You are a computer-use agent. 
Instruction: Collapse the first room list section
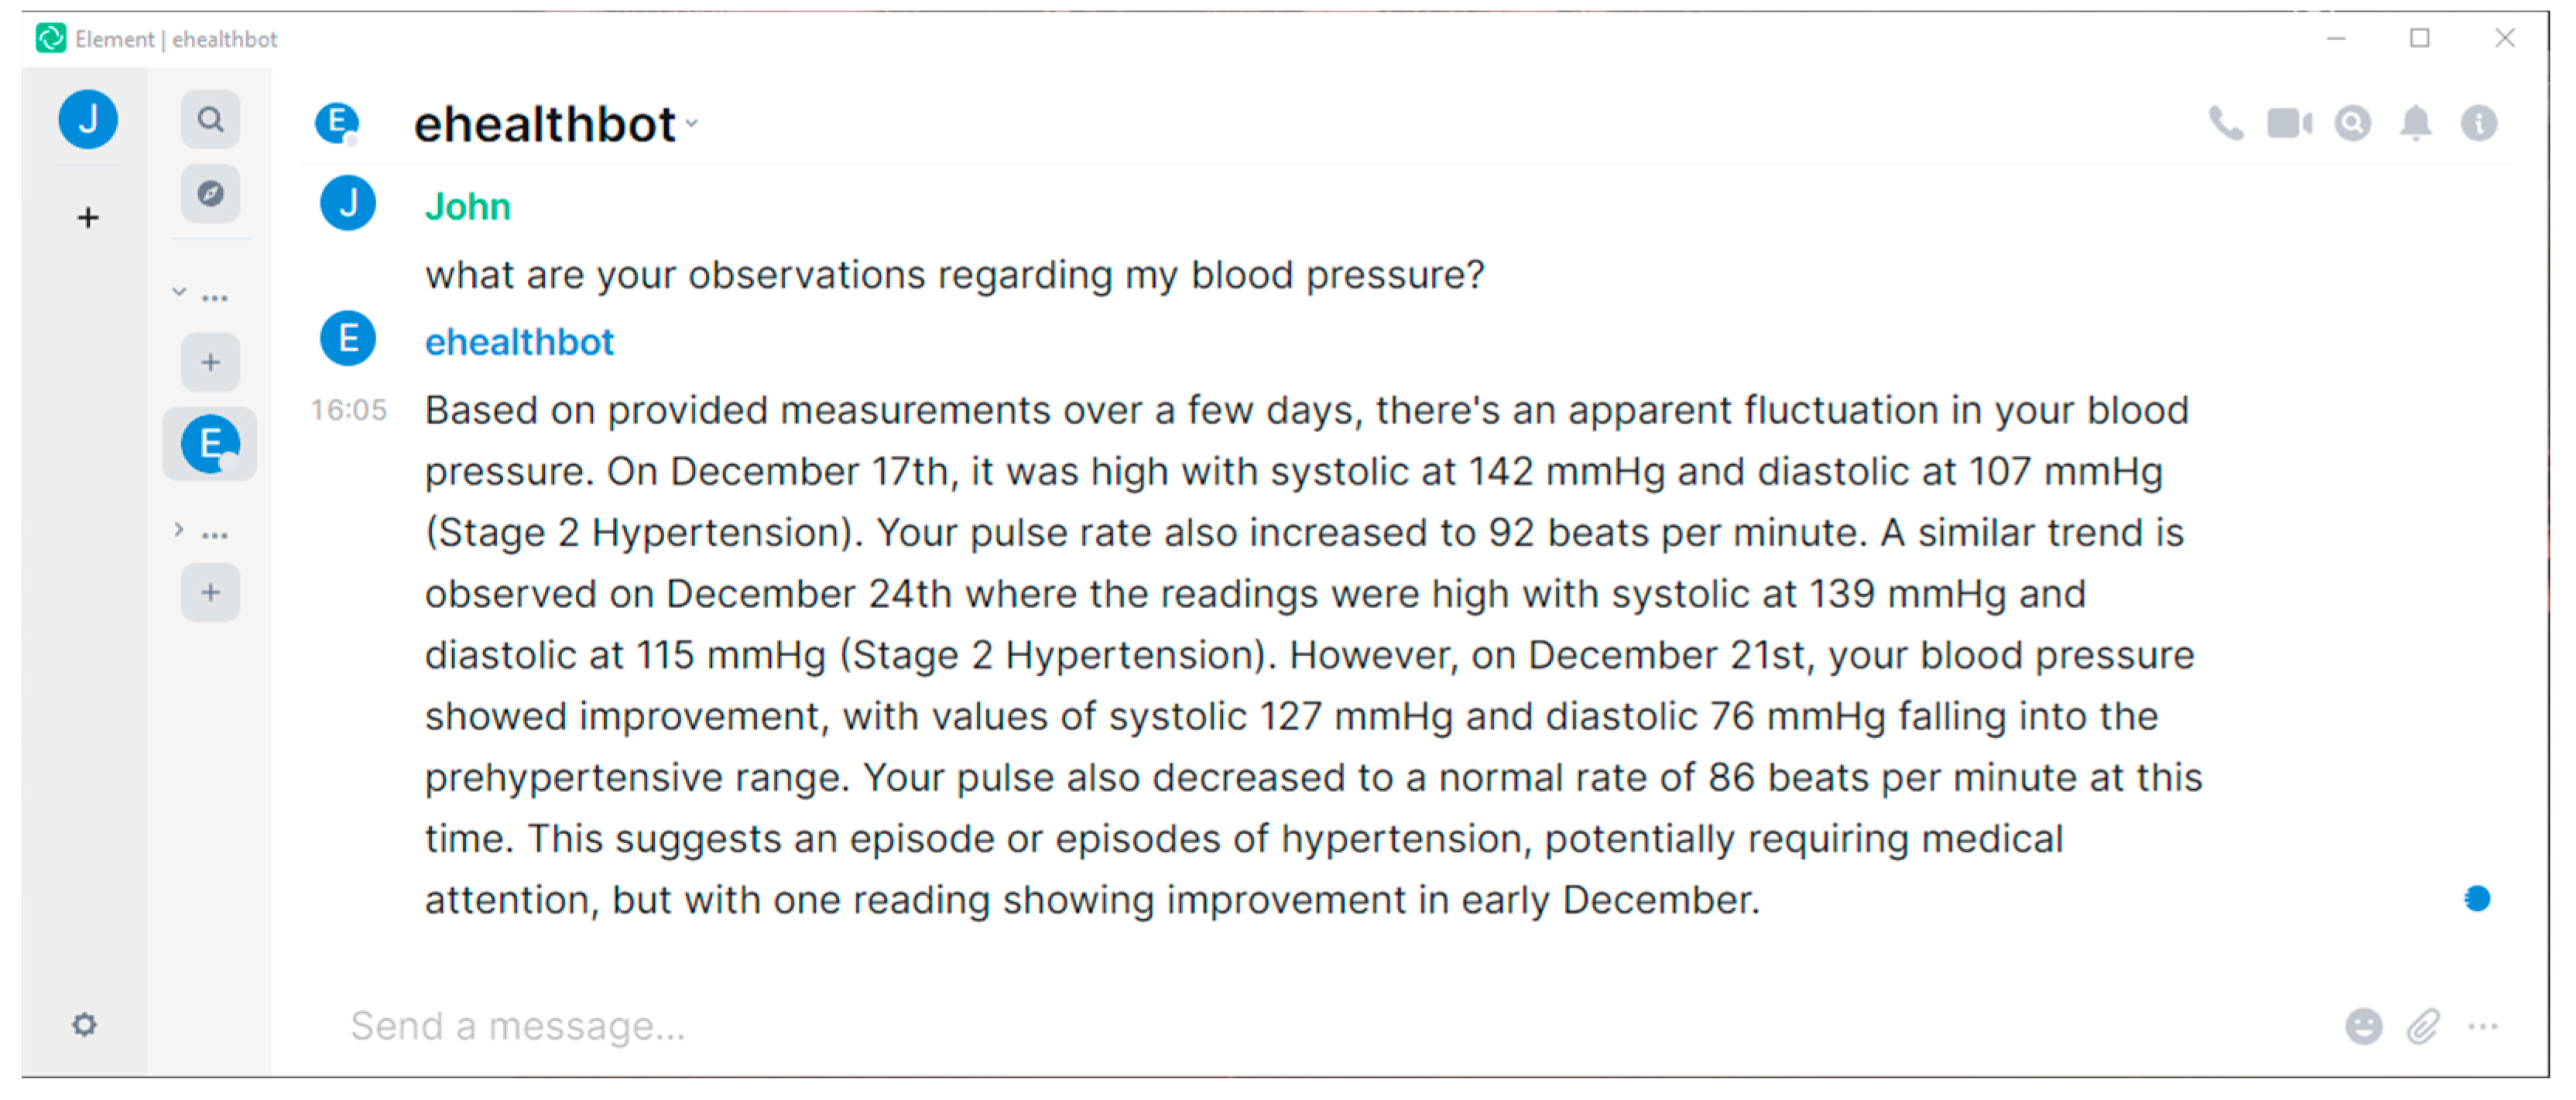click(x=179, y=292)
